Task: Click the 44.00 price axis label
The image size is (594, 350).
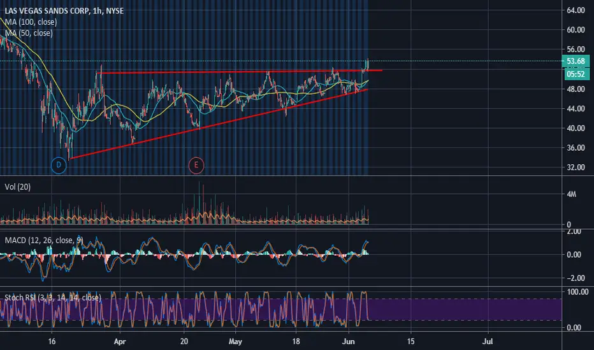Action: tap(576, 109)
